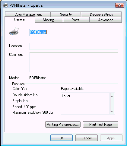127x146 pixels.
Task: Switch to the Sharing tab
Action: (48, 20)
